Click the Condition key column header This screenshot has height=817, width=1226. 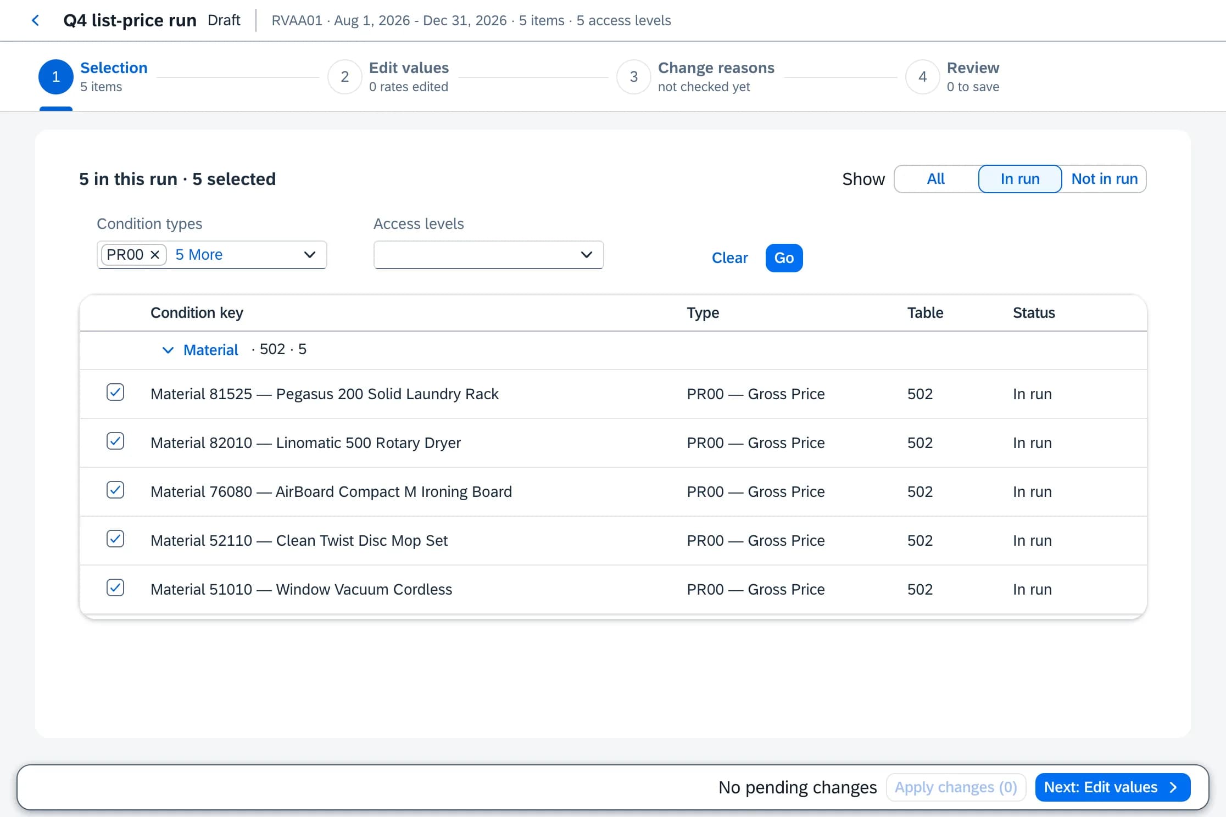(197, 313)
